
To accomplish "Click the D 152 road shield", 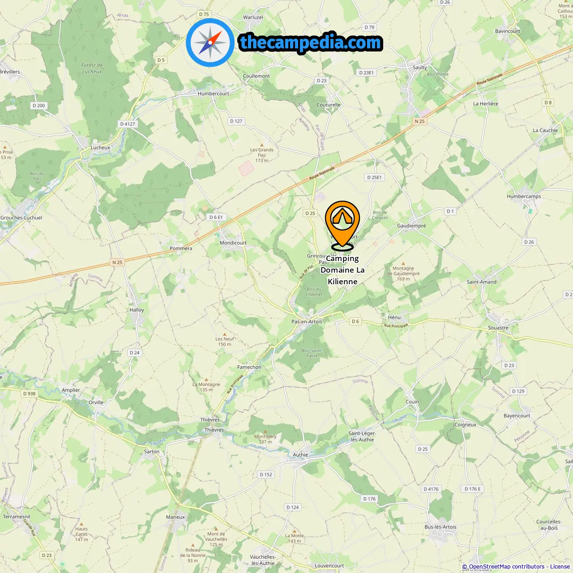I will [266, 475].
